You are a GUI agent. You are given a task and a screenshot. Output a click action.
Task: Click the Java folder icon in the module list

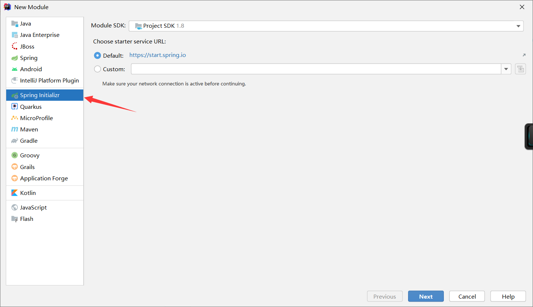point(15,24)
